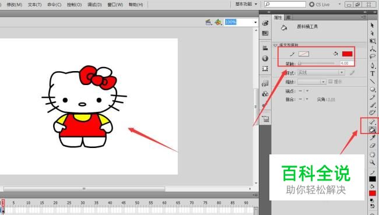Open the Code Snippets panel icon
This screenshot has width=379, height=215.
265,83
